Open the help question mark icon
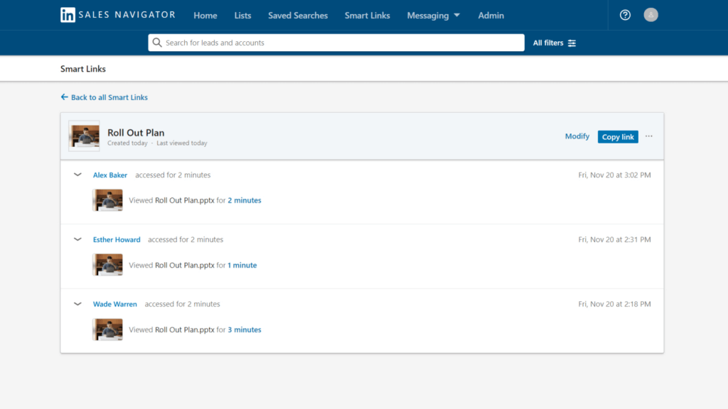Viewport: 728px width, 409px height. (625, 15)
